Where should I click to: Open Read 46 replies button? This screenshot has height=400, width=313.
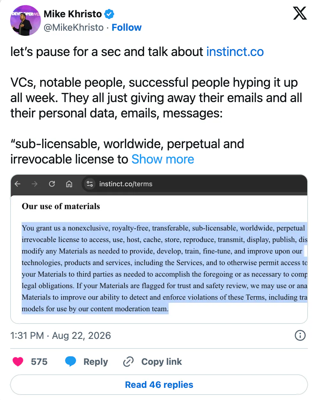pyautogui.click(x=159, y=385)
